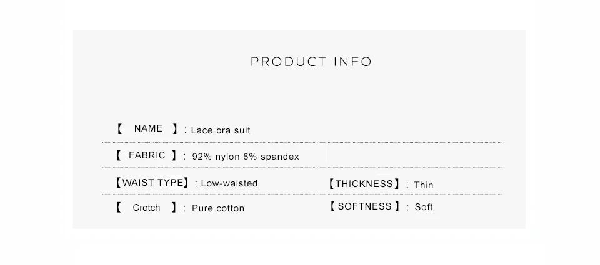The image size is (600, 265).
Task: Click 92% nylon 8% spandex value
Action: coord(246,157)
